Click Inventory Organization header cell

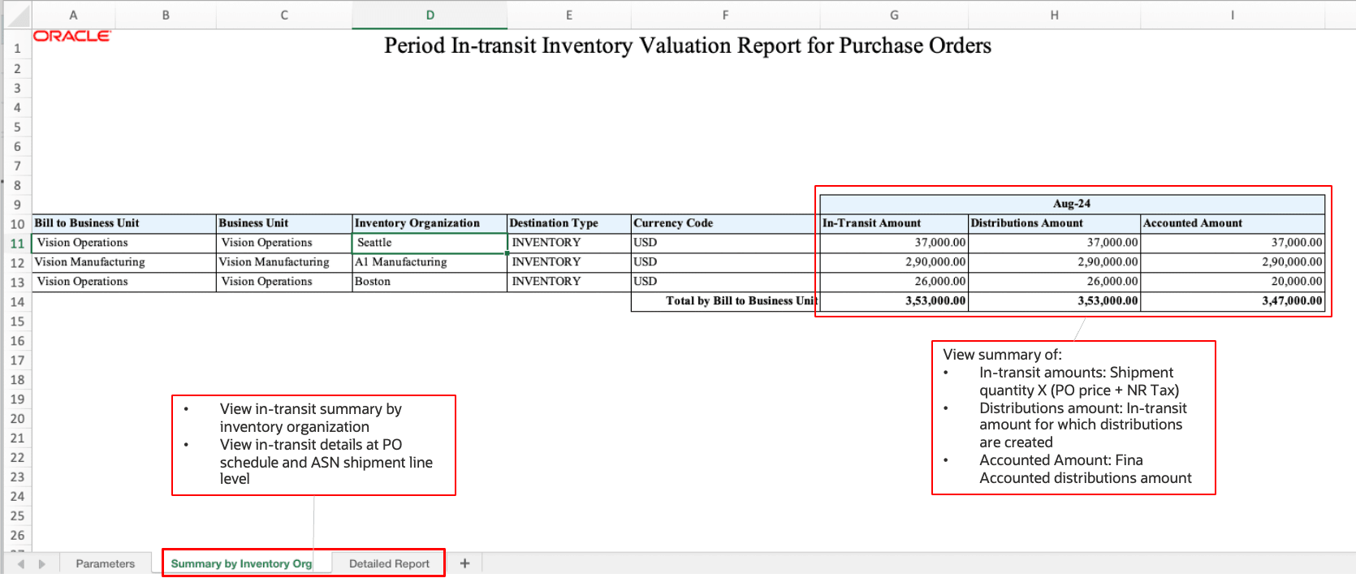coord(430,223)
